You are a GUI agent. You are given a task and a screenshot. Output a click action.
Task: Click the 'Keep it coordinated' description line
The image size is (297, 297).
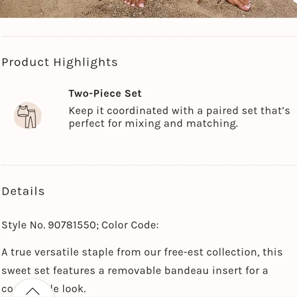point(179,111)
